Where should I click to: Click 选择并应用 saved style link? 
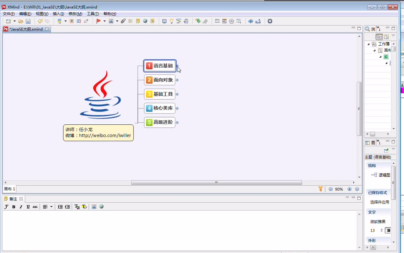point(379,202)
